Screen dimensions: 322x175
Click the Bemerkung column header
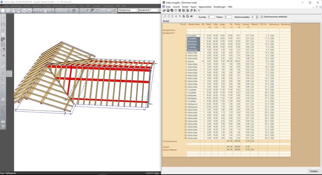pos(286,24)
